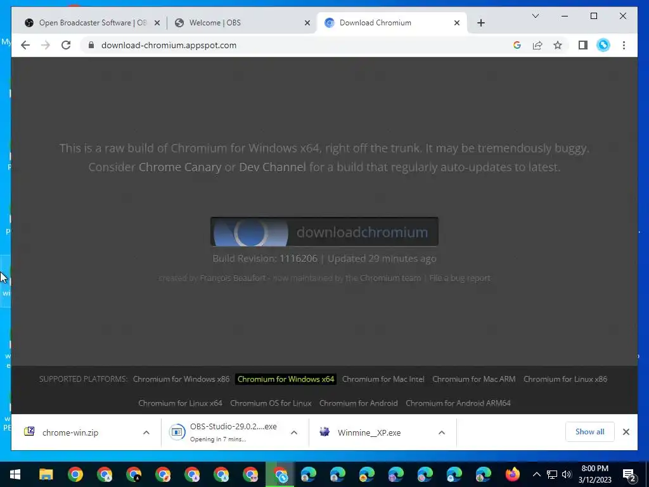Dismiss the downloads bar

click(x=626, y=432)
